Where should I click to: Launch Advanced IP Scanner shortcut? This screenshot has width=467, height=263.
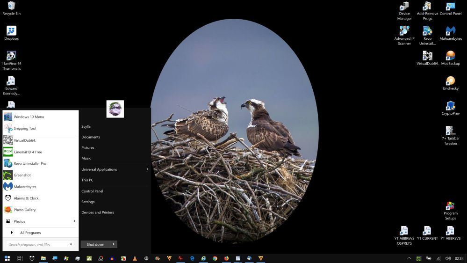point(404,36)
